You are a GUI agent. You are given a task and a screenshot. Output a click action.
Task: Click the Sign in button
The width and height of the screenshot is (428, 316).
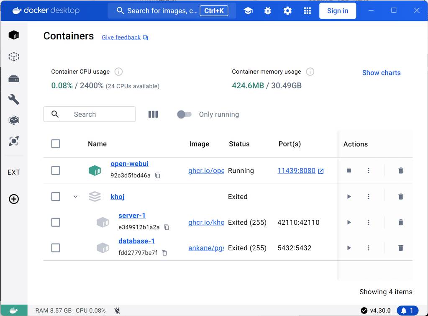coord(337,11)
